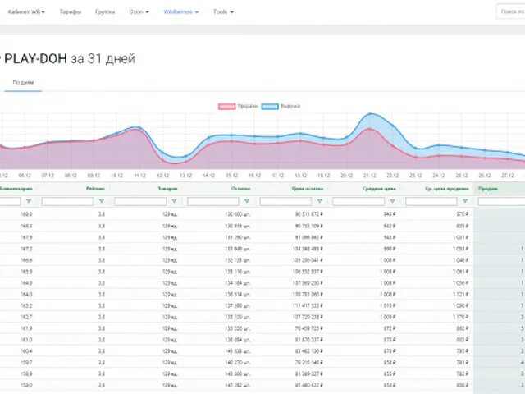The width and height of the screenshot is (525, 394).
Task: Click the 147 282 шт. cell in last row
Action: (x=237, y=385)
